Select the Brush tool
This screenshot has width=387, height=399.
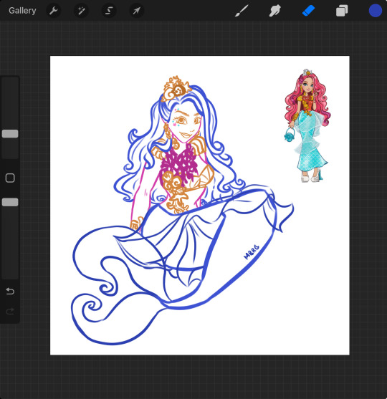[x=241, y=11]
